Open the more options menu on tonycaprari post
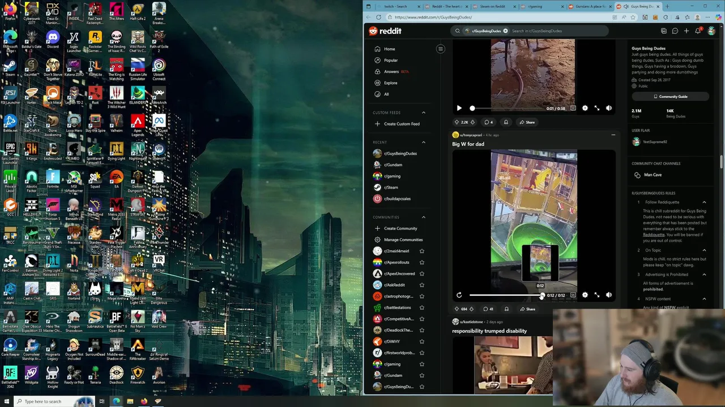The width and height of the screenshot is (725, 407). tap(613, 135)
